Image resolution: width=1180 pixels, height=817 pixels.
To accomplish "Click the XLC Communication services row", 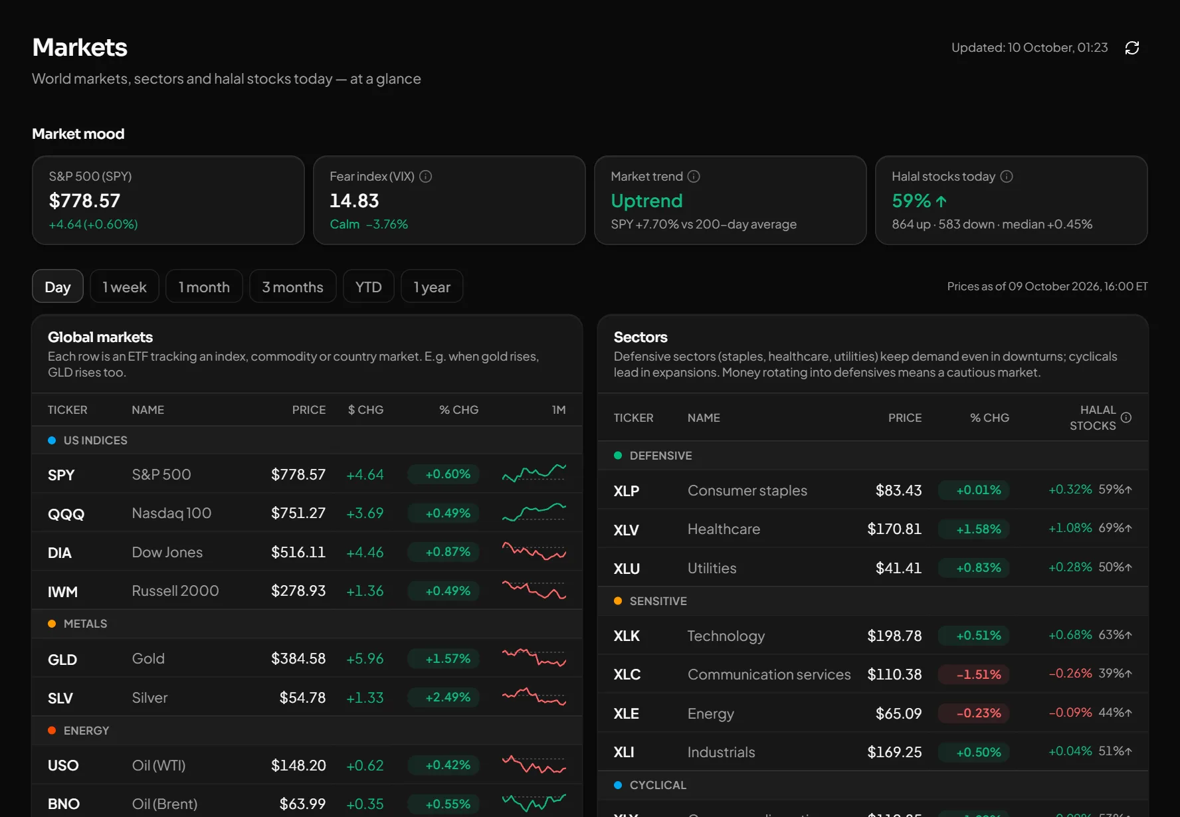I will [x=873, y=674].
